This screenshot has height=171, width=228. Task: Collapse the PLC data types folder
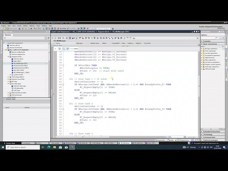click(x=8, y=84)
